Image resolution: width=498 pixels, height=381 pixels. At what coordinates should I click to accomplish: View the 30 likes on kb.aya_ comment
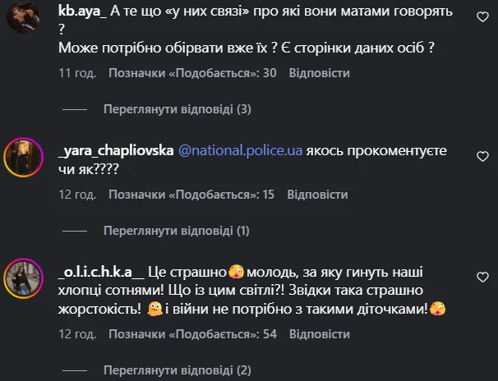(x=192, y=73)
